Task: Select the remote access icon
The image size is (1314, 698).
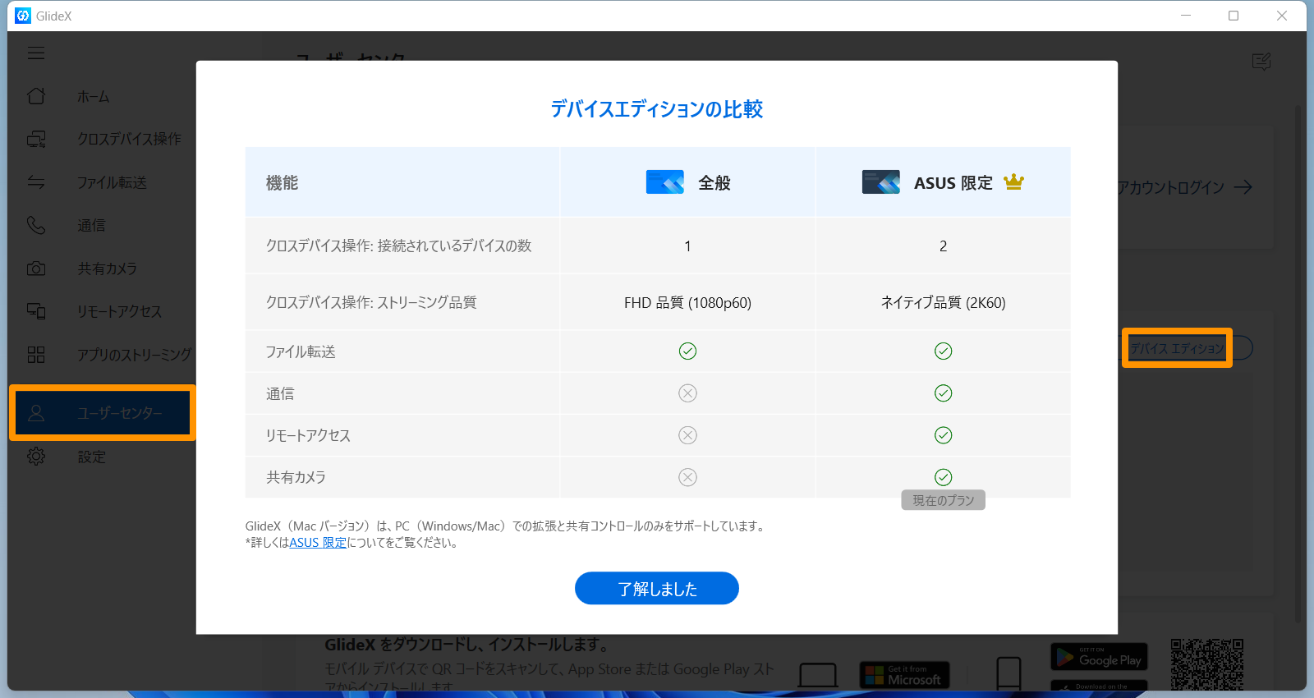Action: coord(36,311)
